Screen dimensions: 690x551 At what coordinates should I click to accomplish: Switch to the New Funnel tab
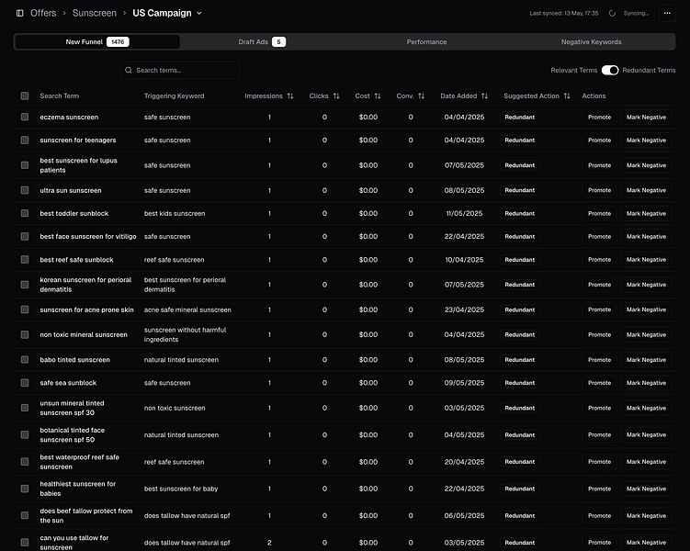click(97, 41)
